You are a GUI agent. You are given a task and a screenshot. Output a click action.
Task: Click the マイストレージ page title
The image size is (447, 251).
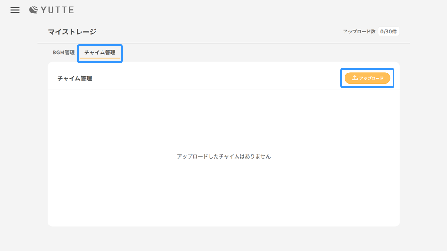pos(72,32)
